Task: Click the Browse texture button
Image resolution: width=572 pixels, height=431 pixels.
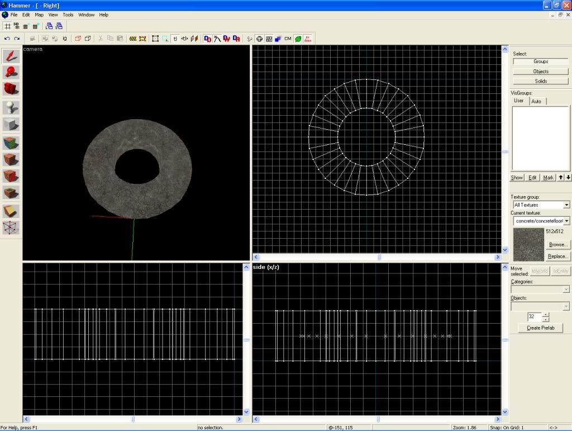Action: (557, 245)
